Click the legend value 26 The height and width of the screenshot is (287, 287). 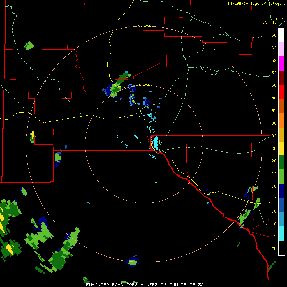pyautogui.click(x=274, y=161)
